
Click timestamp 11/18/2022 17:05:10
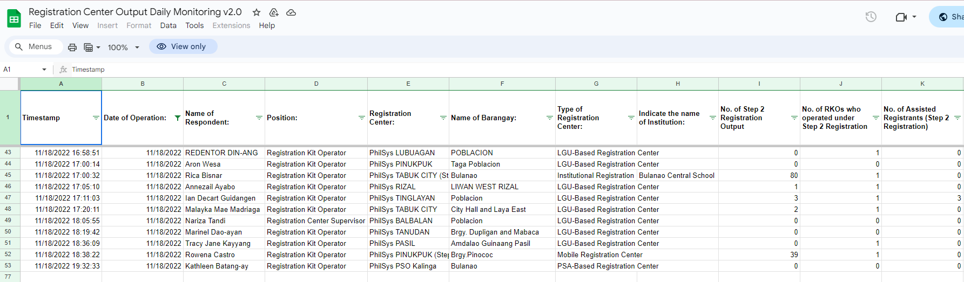tap(61, 187)
